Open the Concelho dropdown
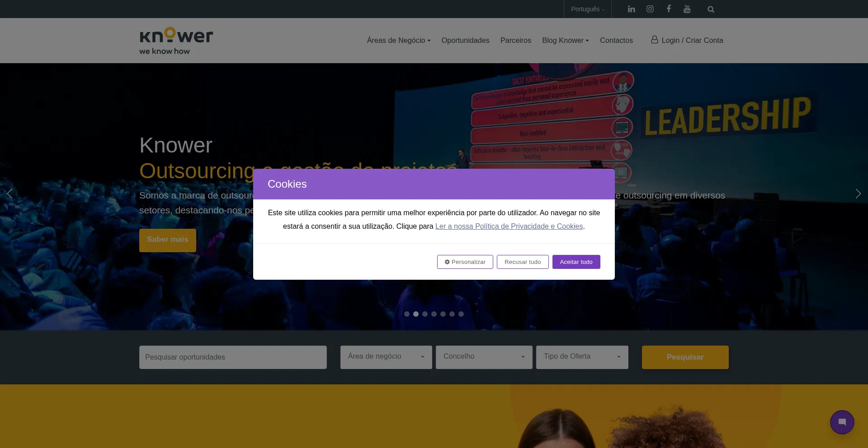This screenshot has height=448, width=868. (484, 357)
